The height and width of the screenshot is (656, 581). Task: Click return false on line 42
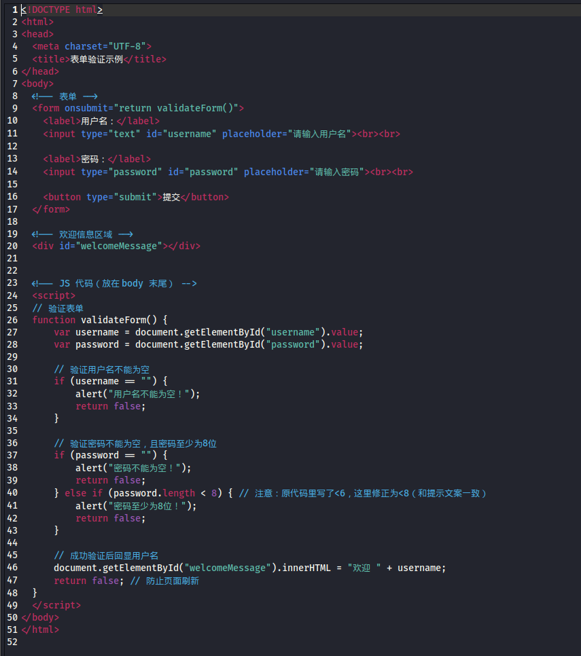point(111,518)
